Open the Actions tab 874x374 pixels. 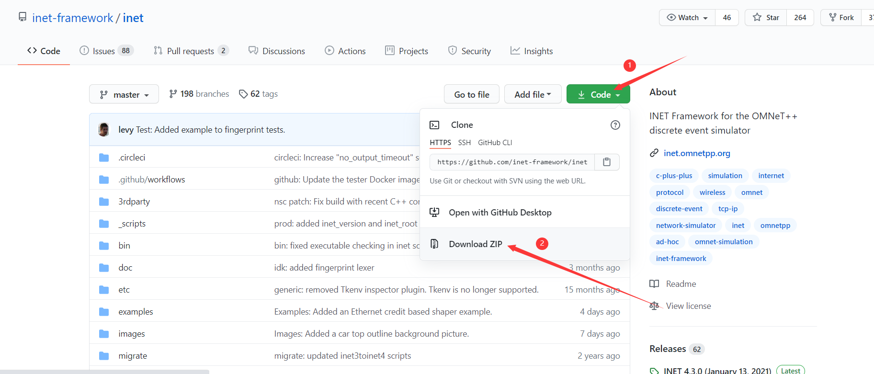point(345,51)
